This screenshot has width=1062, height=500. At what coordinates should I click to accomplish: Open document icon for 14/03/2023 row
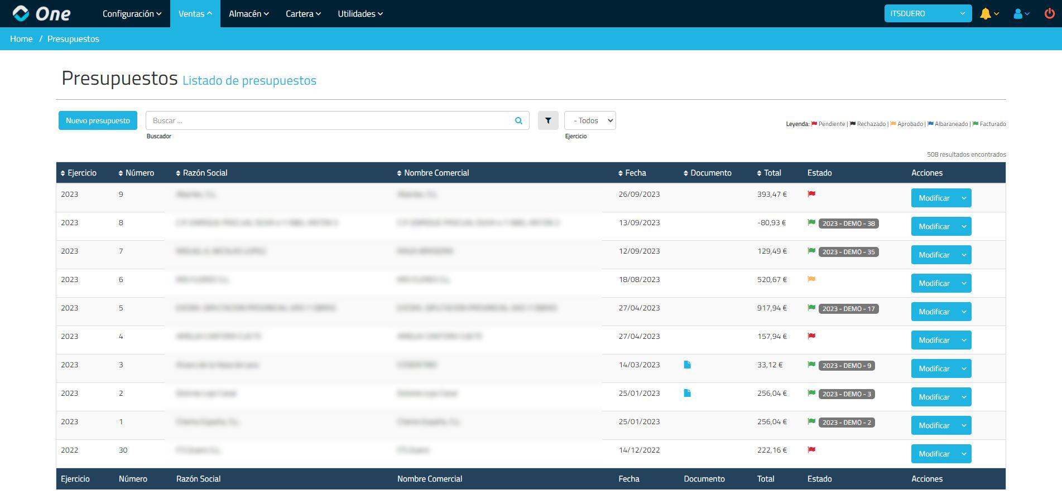click(x=687, y=365)
